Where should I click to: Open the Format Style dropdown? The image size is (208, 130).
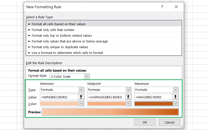pos(87,76)
